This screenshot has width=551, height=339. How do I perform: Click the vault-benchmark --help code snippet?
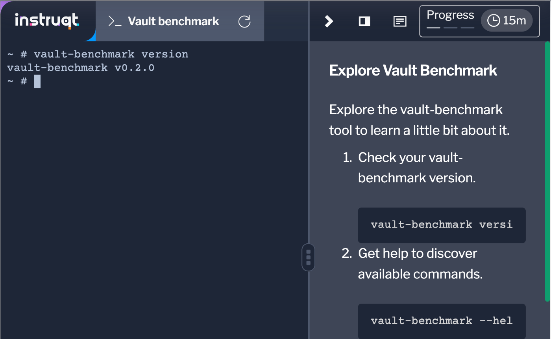pyautogui.click(x=441, y=320)
